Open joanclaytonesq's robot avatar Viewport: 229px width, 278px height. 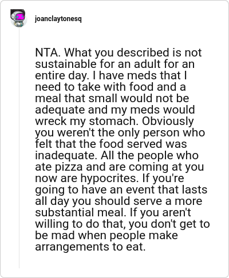(18, 18)
